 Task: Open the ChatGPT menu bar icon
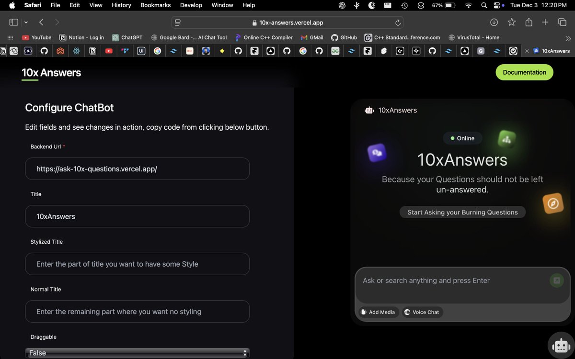click(x=342, y=5)
